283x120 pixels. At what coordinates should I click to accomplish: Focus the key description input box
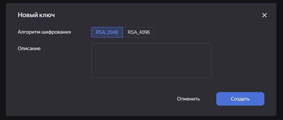[151, 61]
